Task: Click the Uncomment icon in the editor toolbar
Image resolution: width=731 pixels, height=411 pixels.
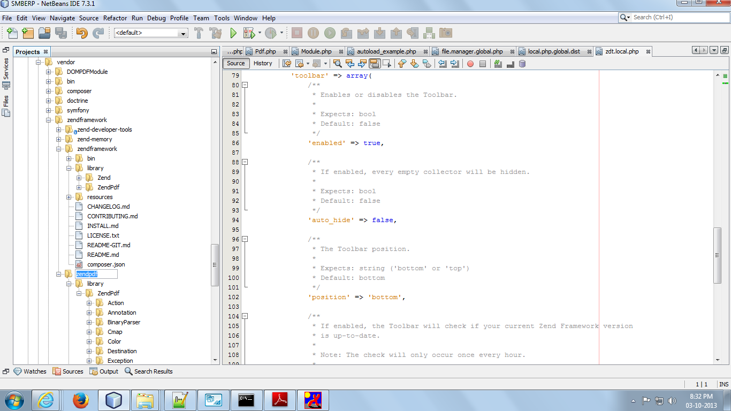Action: pos(510,64)
